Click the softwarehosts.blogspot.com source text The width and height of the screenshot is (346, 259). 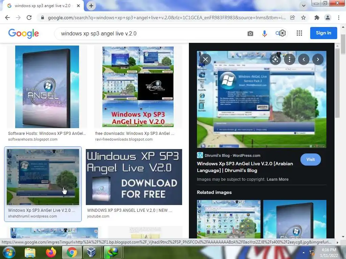[x=33, y=139]
